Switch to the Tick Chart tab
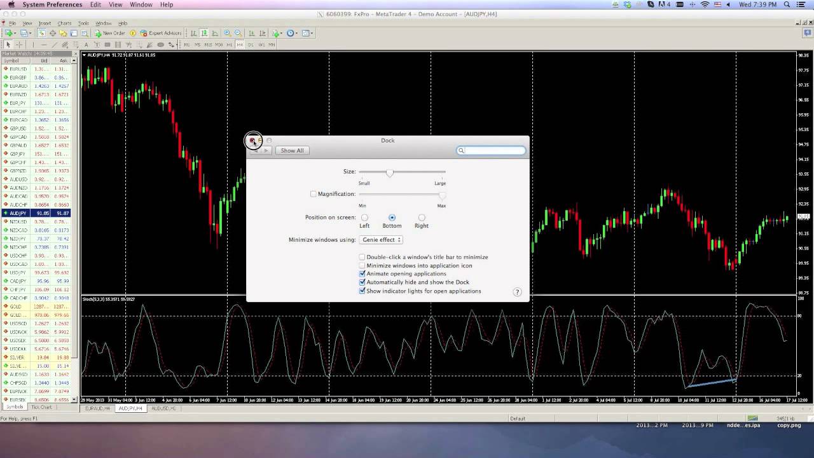Screen dimensions: 814x458 coord(41,407)
